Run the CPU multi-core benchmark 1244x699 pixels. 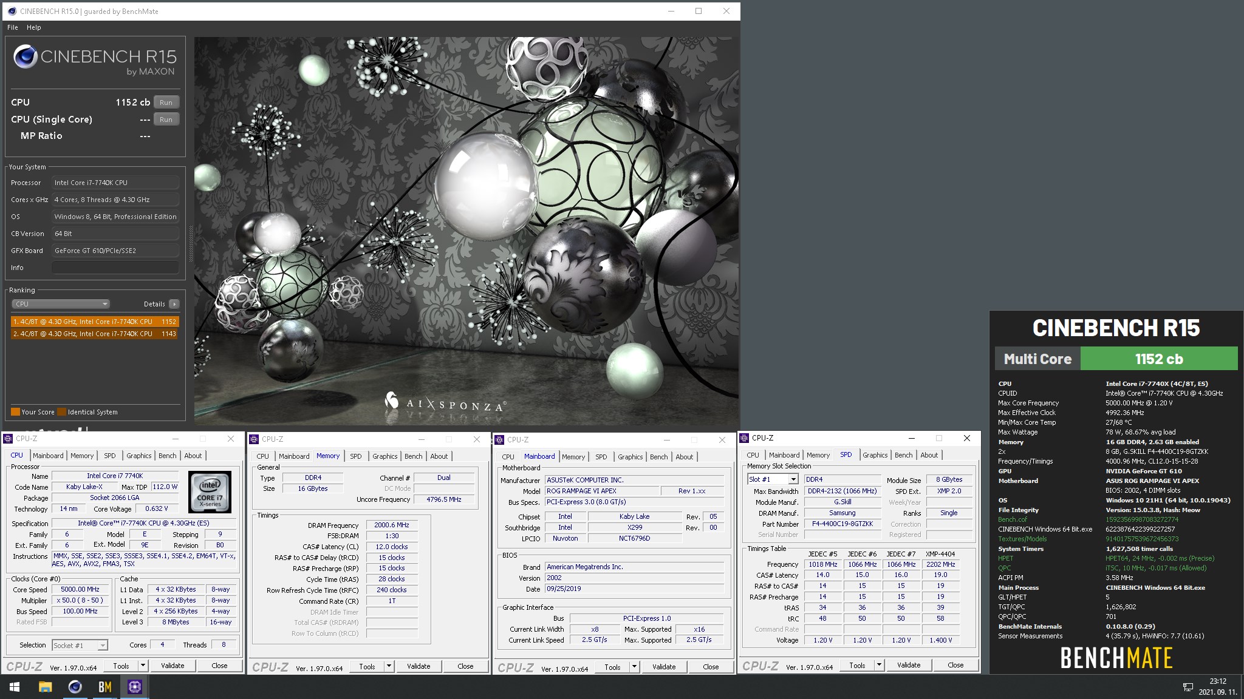coord(166,103)
